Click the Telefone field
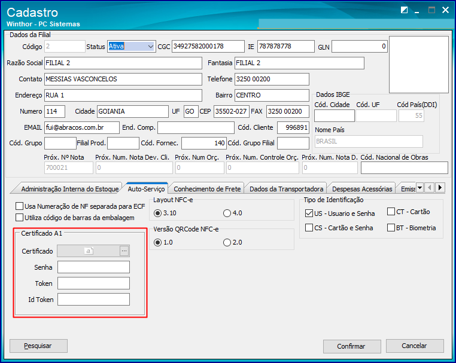This screenshot has height=363, width=456. pyautogui.click(x=272, y=79)
